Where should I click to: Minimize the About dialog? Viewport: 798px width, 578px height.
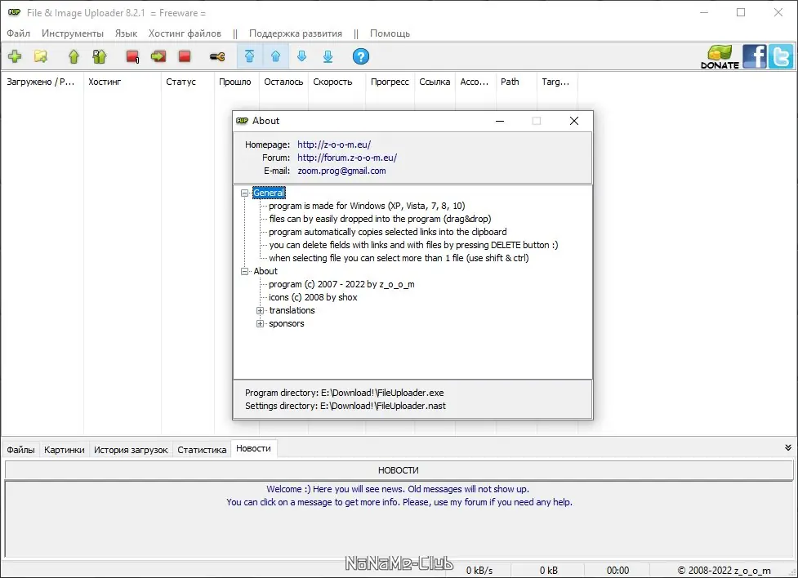point(500,121)
